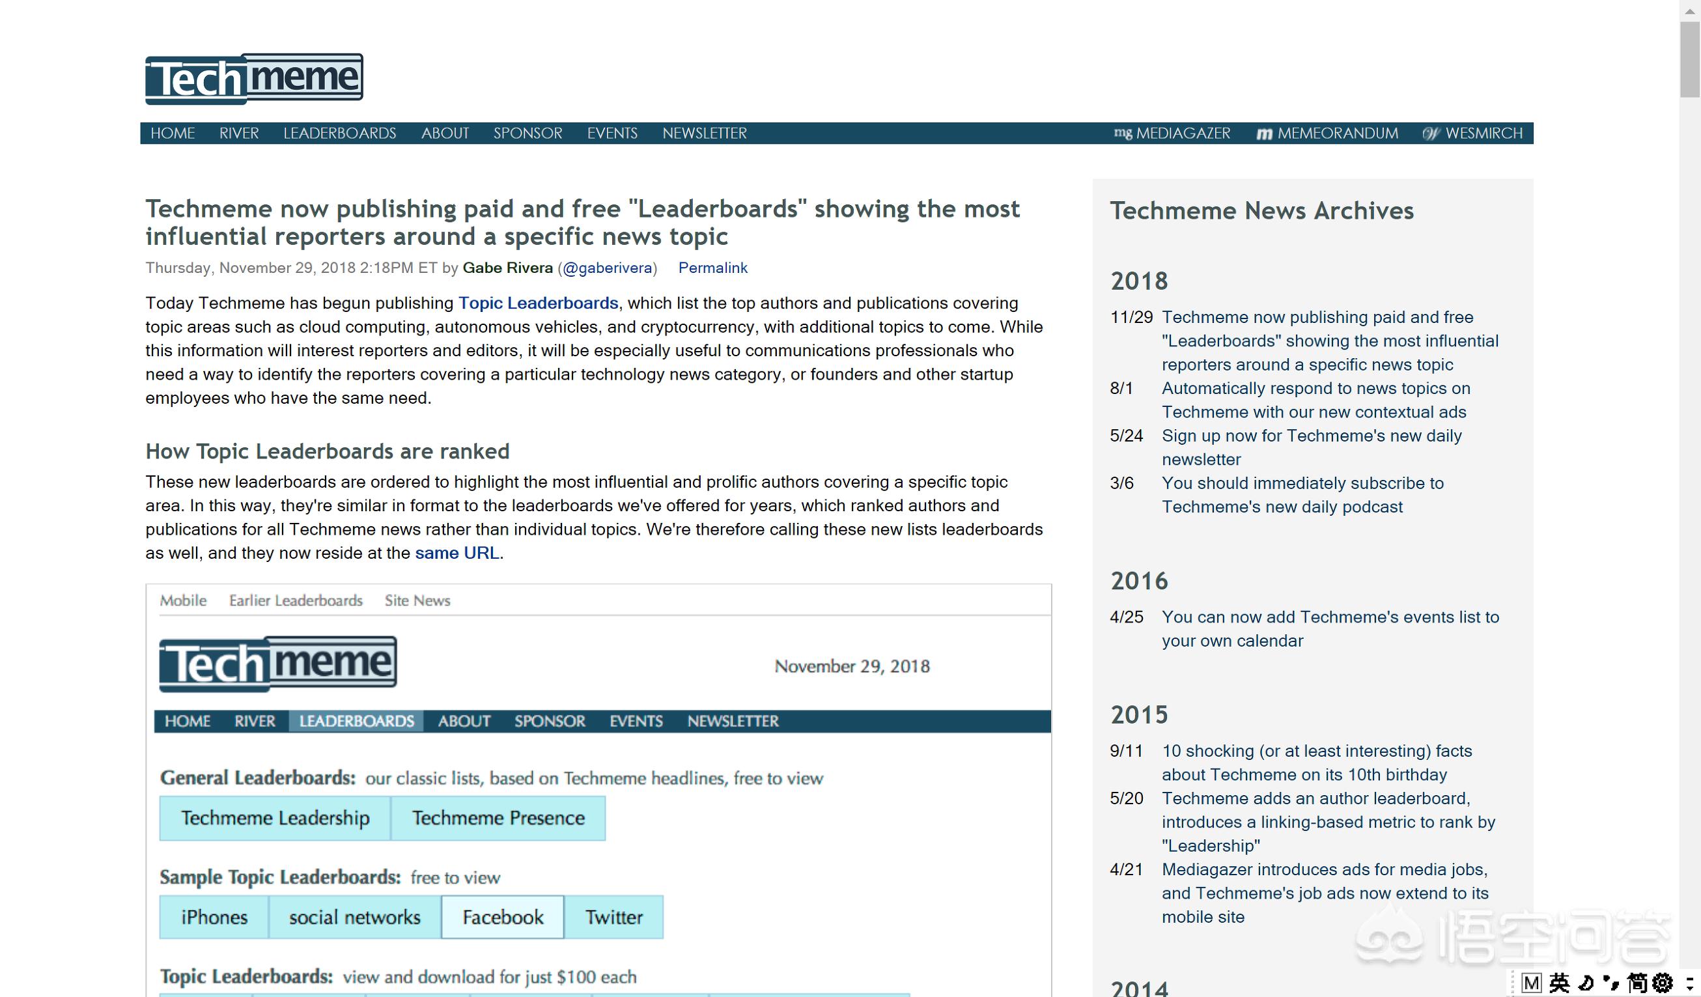Click the IME moon half-width icon

[1586, 983]
